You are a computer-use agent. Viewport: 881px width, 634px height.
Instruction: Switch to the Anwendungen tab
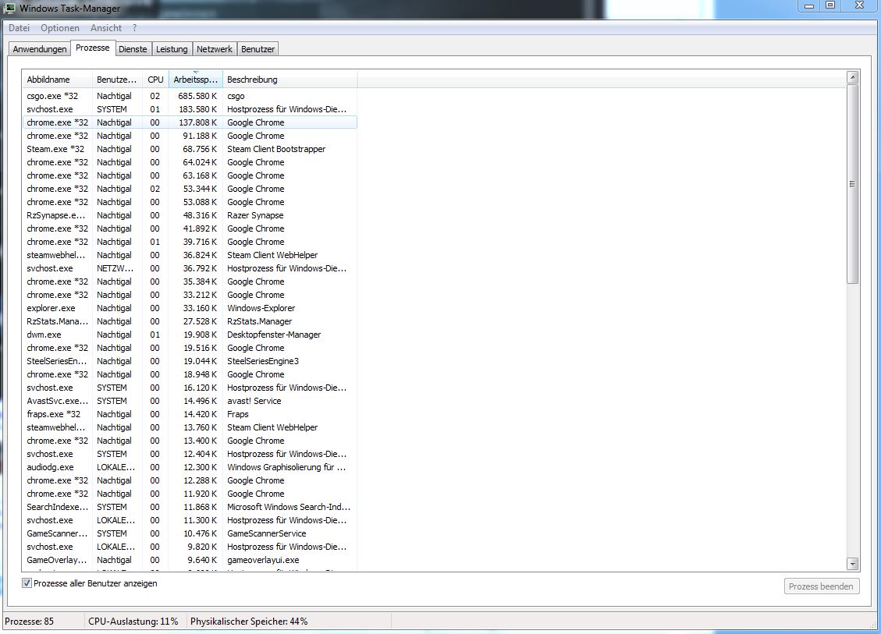click(39, 49)
